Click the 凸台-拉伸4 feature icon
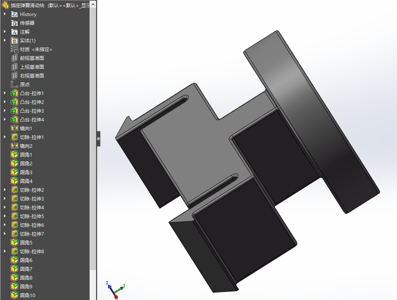The width and height of the screenshot is (397, 300). pos(14,120)
